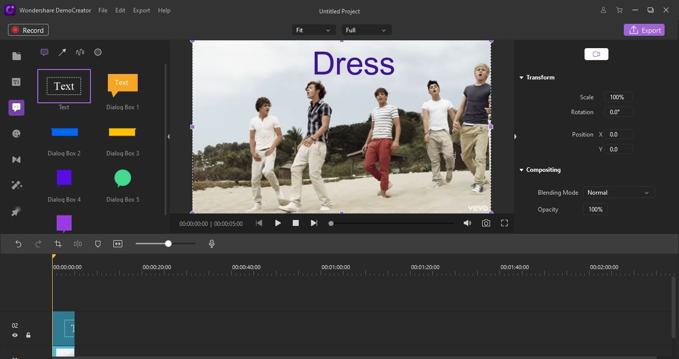Viewport: 679px width, 359px height.
Task: Skip to next frame in preview
Action: pyautogui.click(x=314, y=223)
